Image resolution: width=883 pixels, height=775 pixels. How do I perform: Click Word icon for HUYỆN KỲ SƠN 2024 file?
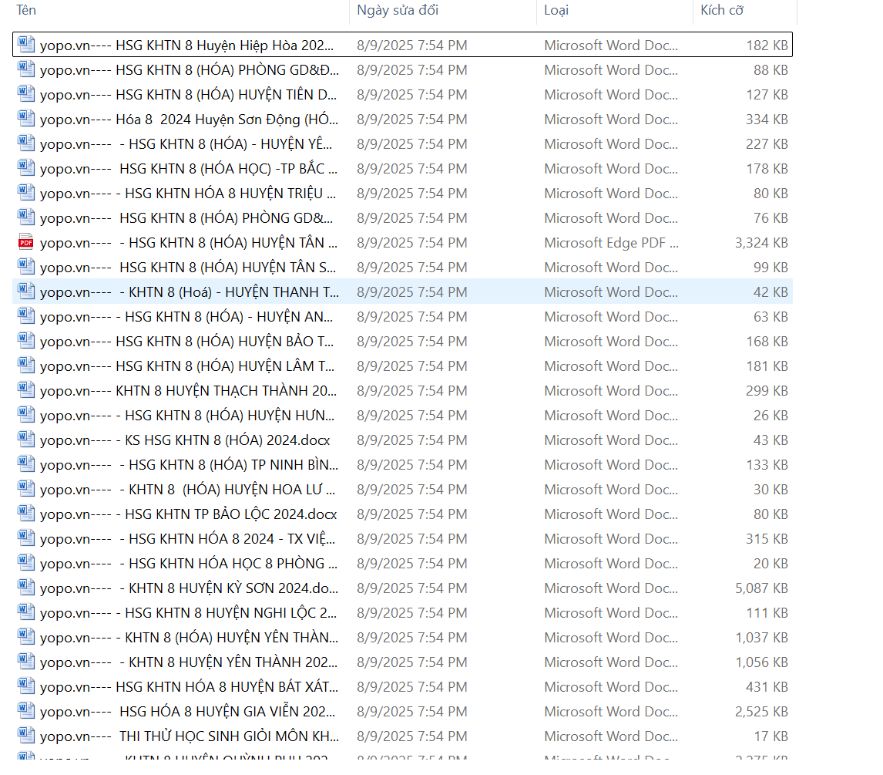click(x=26, y=588)
